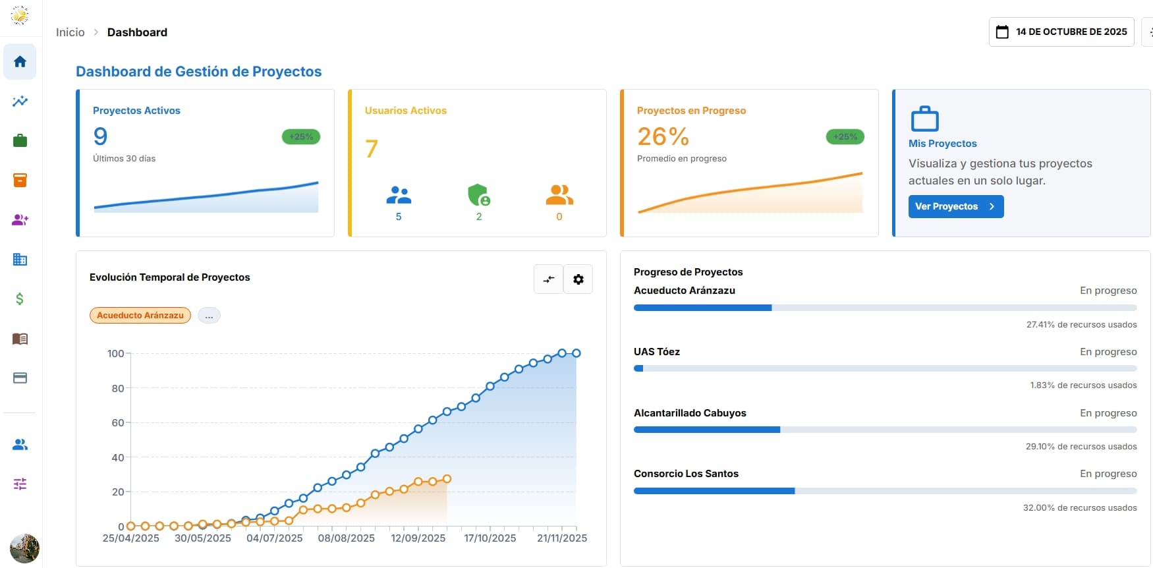The height and width of the screenshot is (568, 1153).
Task: Click the blue users icon showing 5
Action: click(399, 195)
